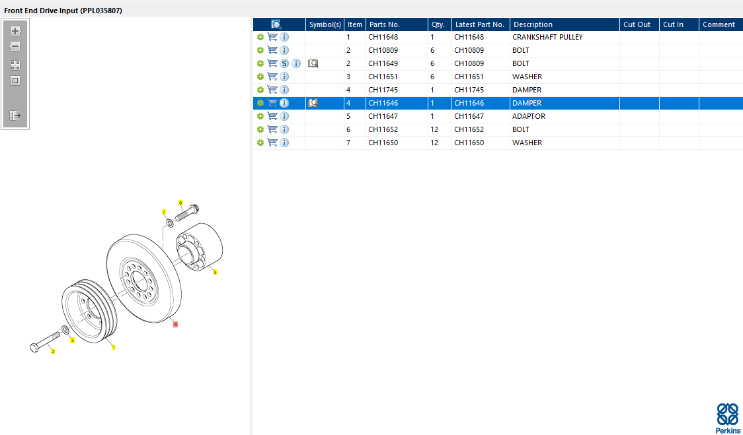Open info icon for CH11649 row

click(x=296, y=63)
